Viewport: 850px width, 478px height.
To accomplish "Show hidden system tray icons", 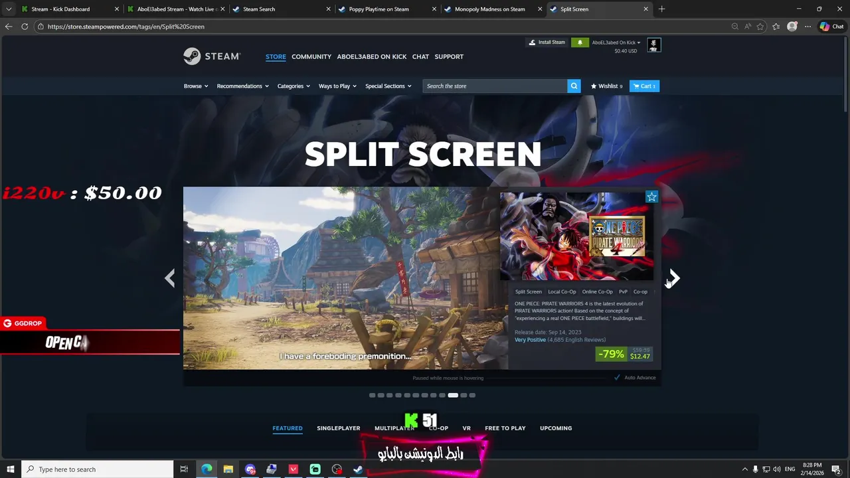I will [x=744, y=469].
